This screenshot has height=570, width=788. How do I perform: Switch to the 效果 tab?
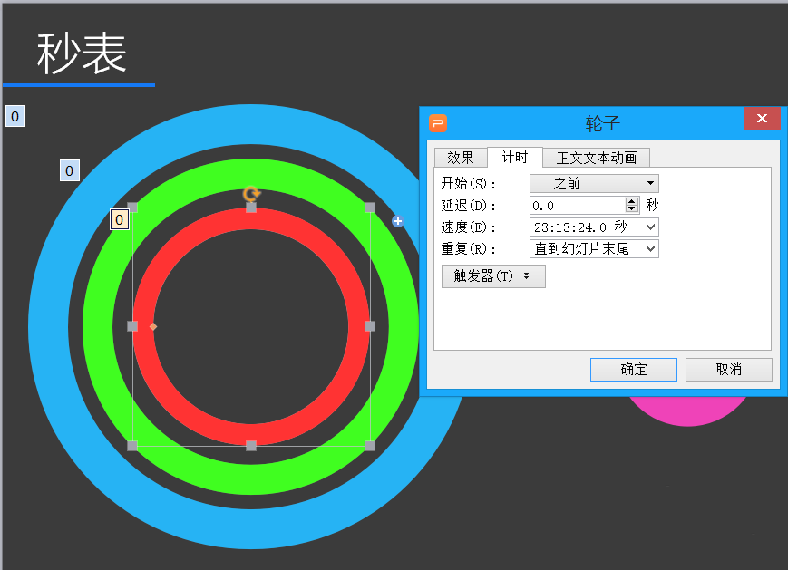tap(461, 158)
